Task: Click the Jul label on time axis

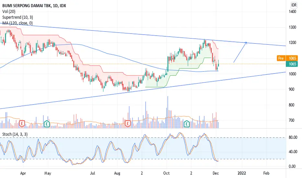Action: [x=93, y=173]
